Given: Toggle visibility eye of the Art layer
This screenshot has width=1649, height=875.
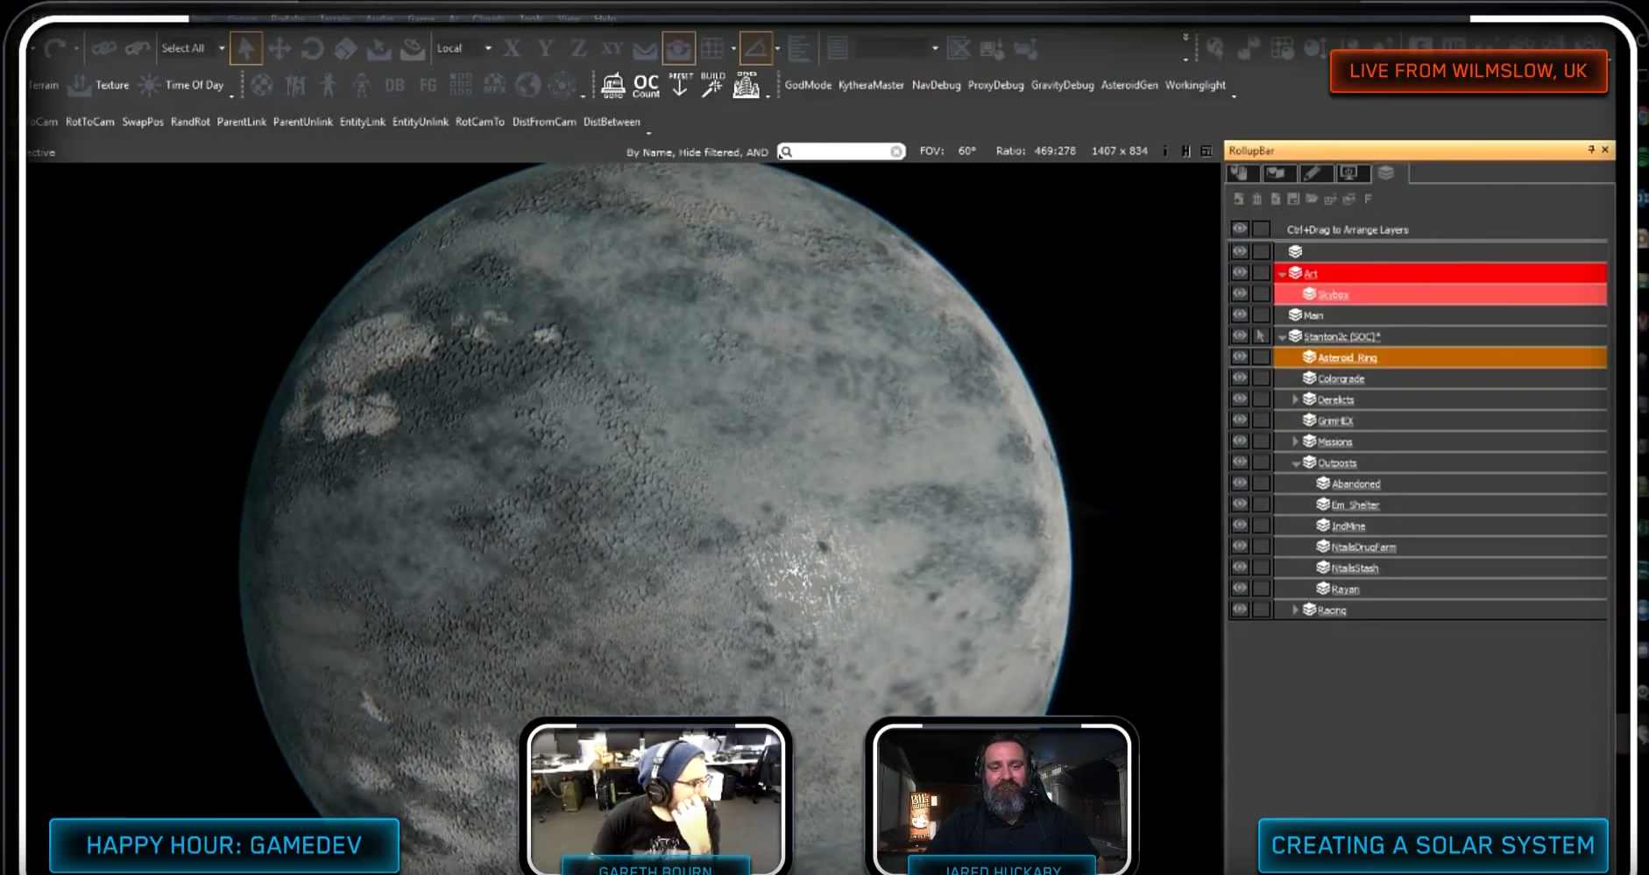Looking at the screenshot, I should [x=1240, y=272].
